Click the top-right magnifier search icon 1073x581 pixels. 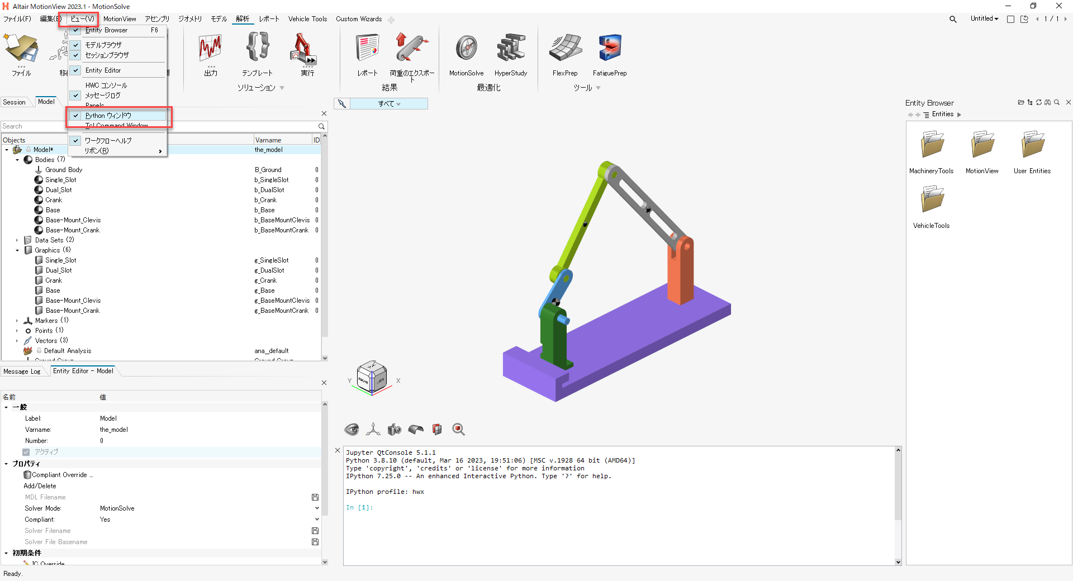(x=953, y=19)
